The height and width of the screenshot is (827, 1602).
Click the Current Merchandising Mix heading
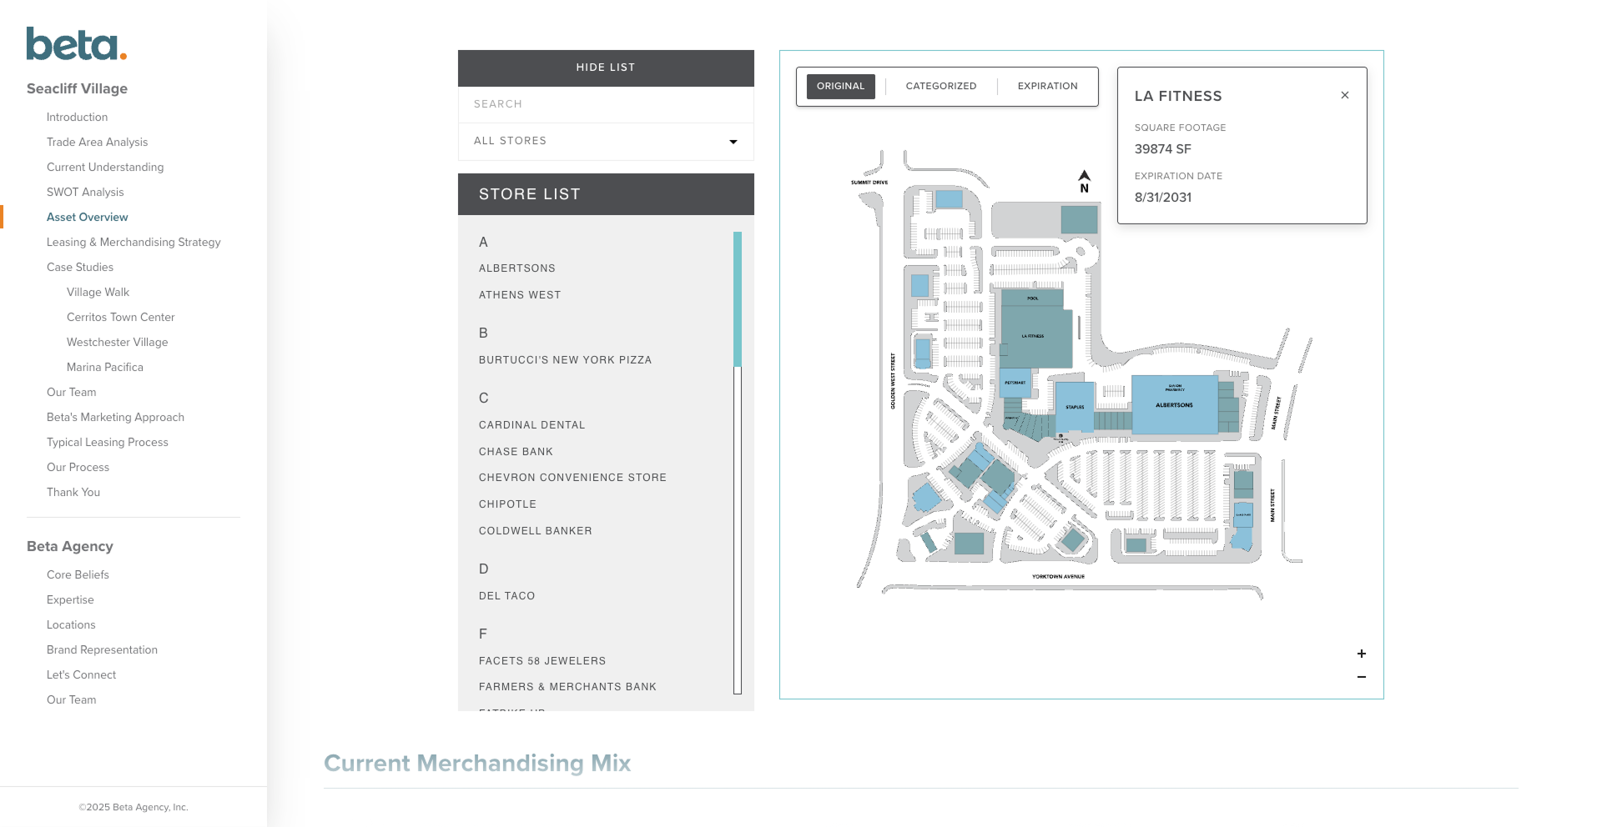[x=477, y=764]
